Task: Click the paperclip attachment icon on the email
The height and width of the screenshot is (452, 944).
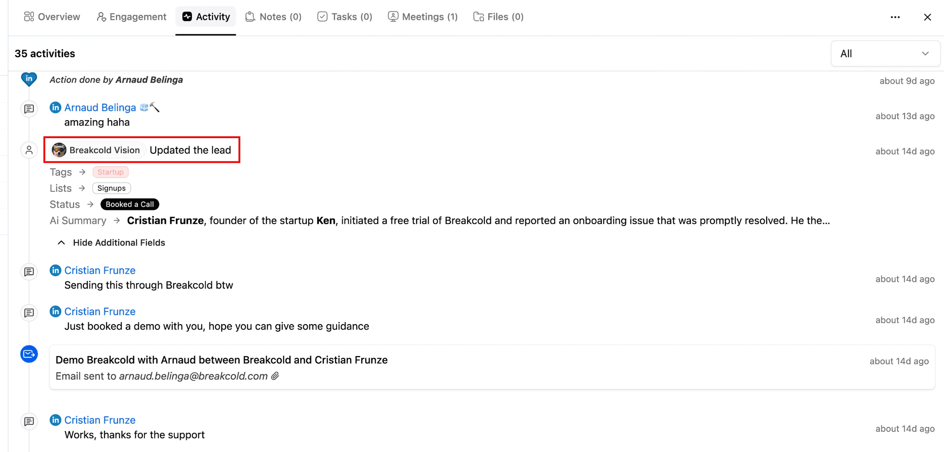Action: point(275,376)
